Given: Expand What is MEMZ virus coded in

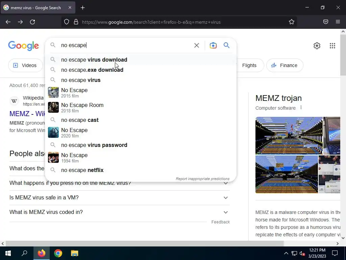Looking at the screenshot, I should pyautogui.click(x=120, y=212).
